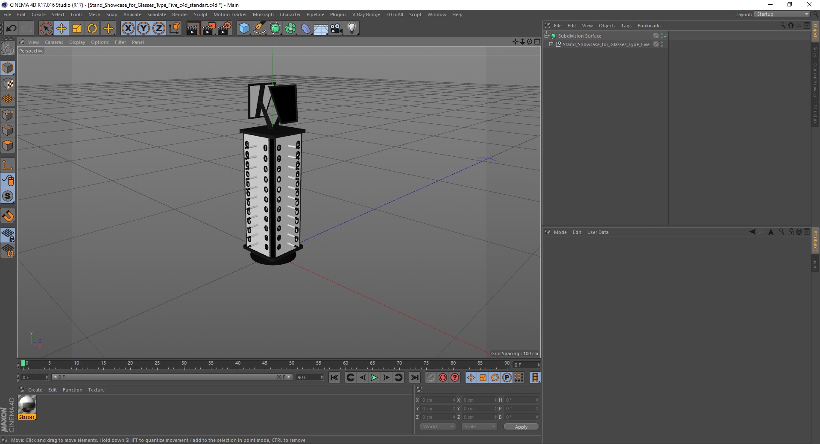The height and width of the screenshot is (444, 820).
Task: Toggle X axis lock
Action: [128, 29]
